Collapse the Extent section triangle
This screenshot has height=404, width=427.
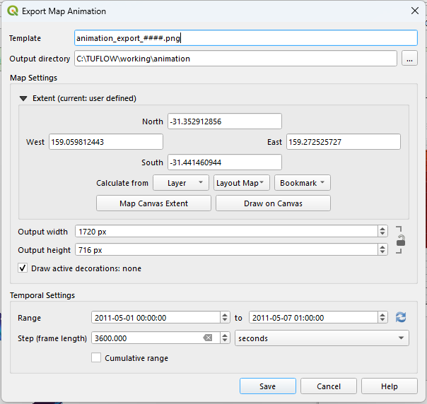[23, 98]
